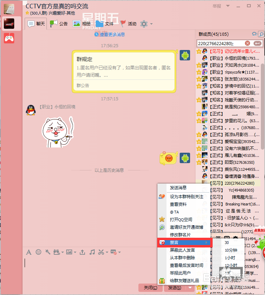Choose @ TA in context menu
This screenshot has width=265, height=295.
[x=174, y=212]
